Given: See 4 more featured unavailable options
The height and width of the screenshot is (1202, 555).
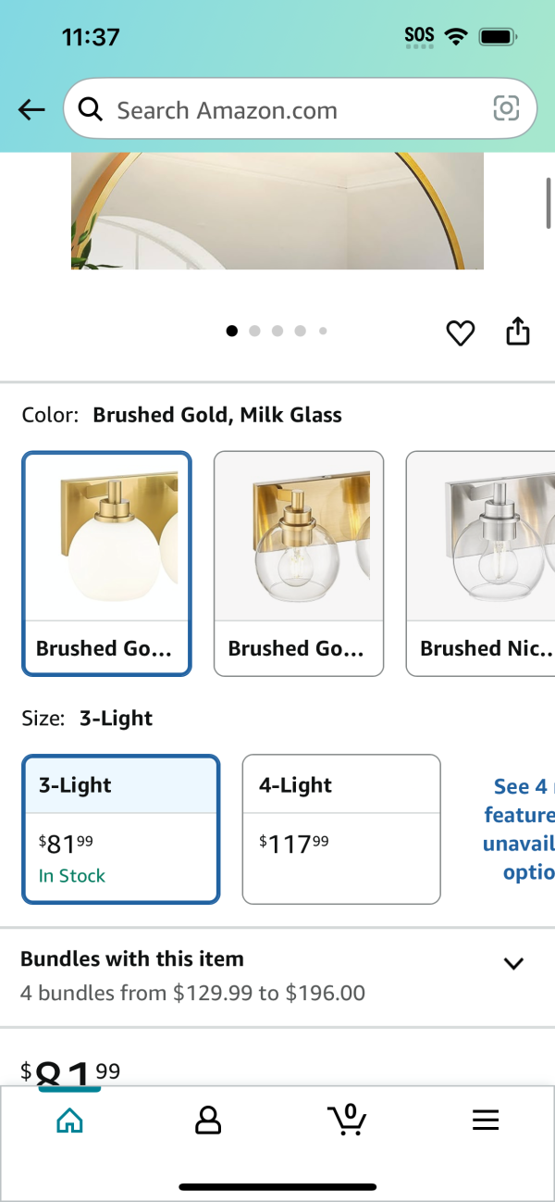Looking at the screenshot, I should [x=518, y=829].
